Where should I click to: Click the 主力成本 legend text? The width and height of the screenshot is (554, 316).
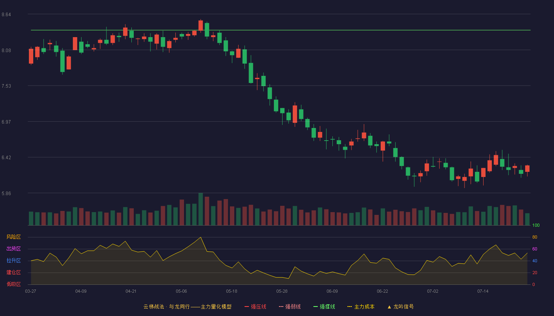tap(364, 307)
